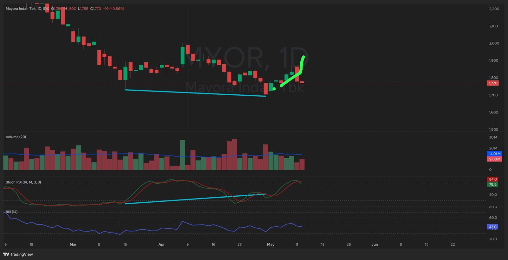
Task: Click the low price value L1,755
Action: [x=83, y=9]
